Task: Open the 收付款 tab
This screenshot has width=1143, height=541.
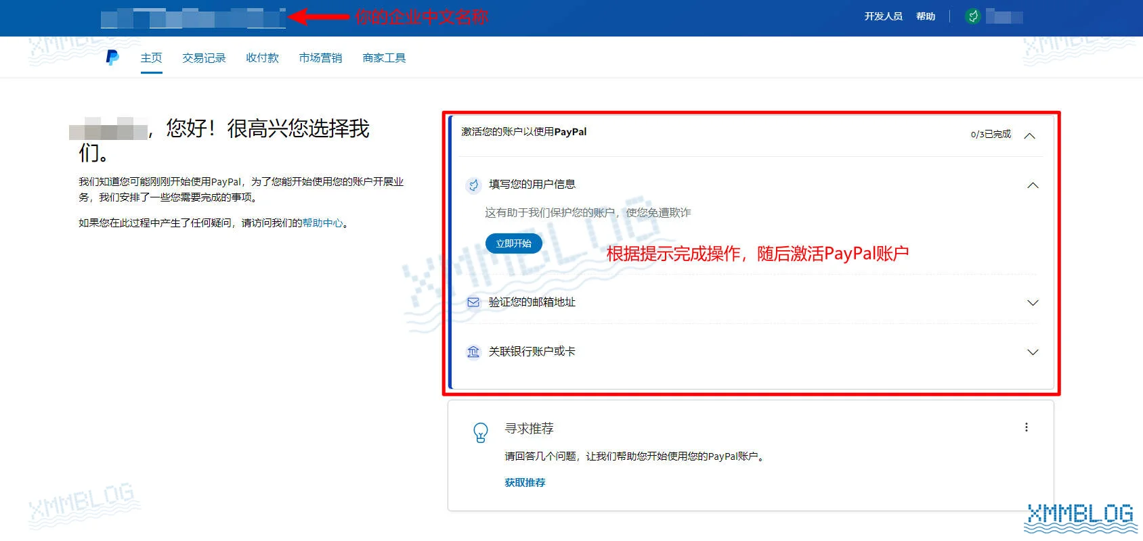Action: [x=262, y=58]
